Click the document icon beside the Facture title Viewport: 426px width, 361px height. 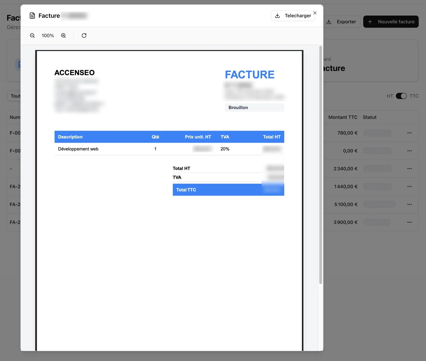32,15
